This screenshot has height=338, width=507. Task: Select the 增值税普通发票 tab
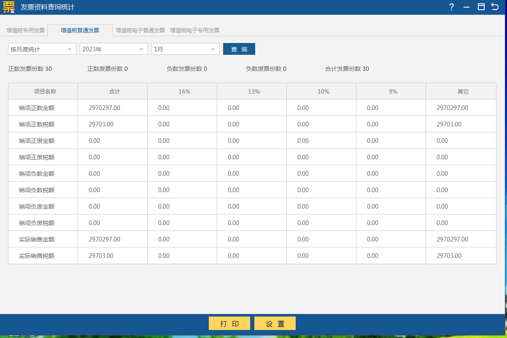point(80,30)
